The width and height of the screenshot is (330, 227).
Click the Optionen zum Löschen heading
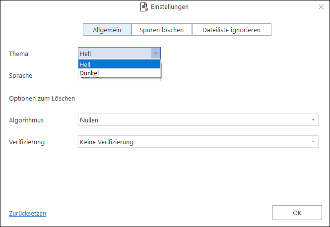point(42,98)
